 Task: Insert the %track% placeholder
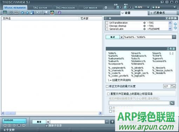point(136,53)
